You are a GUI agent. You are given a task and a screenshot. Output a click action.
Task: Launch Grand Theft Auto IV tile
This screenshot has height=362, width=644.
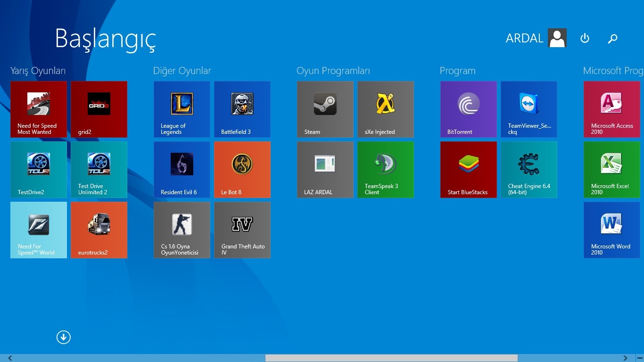(242, 230)
